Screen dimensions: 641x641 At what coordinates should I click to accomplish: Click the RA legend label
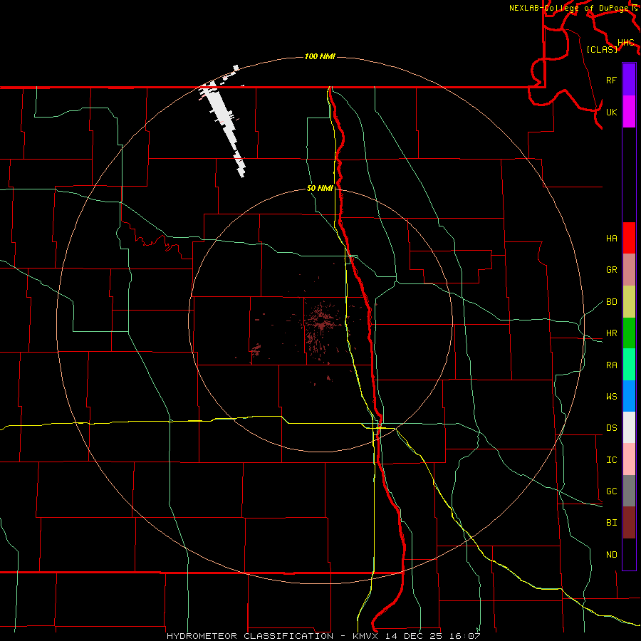point(612,365)
